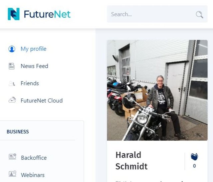Open My profile menu item
Image resolution: width=213 pixels, height=182 pixels.
click(33, 49)
